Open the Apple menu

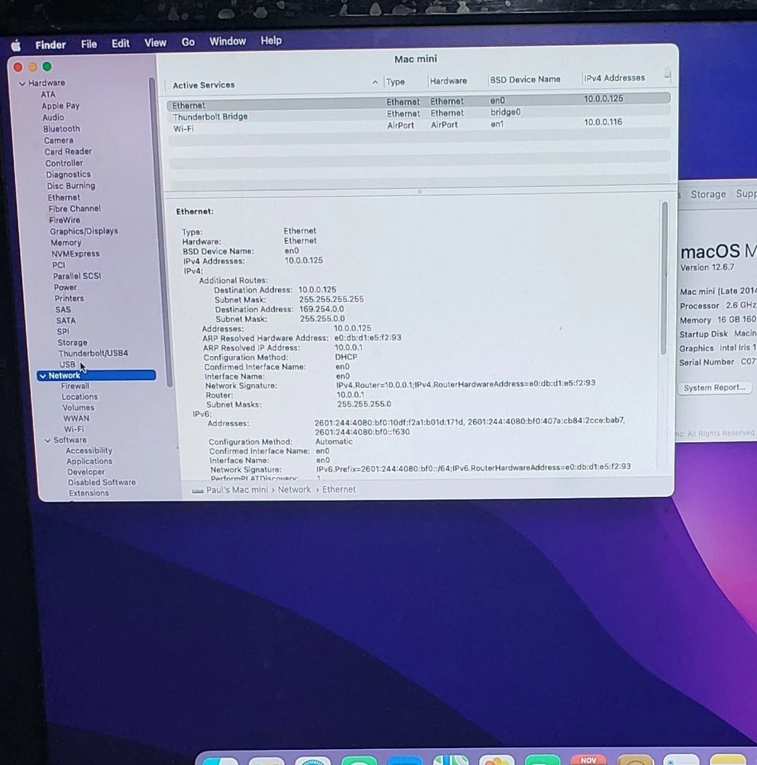(x=15, y=42)
